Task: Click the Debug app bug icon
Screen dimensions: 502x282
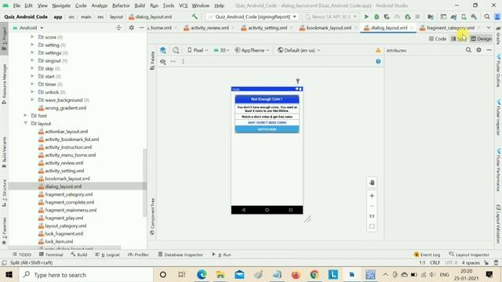Action: 376,16
